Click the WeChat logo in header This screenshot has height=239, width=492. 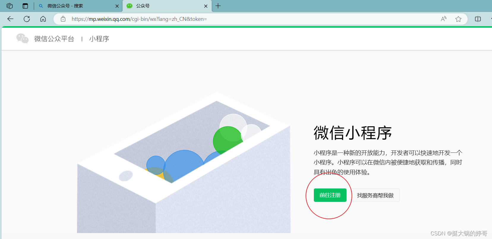tap(23, 39)
